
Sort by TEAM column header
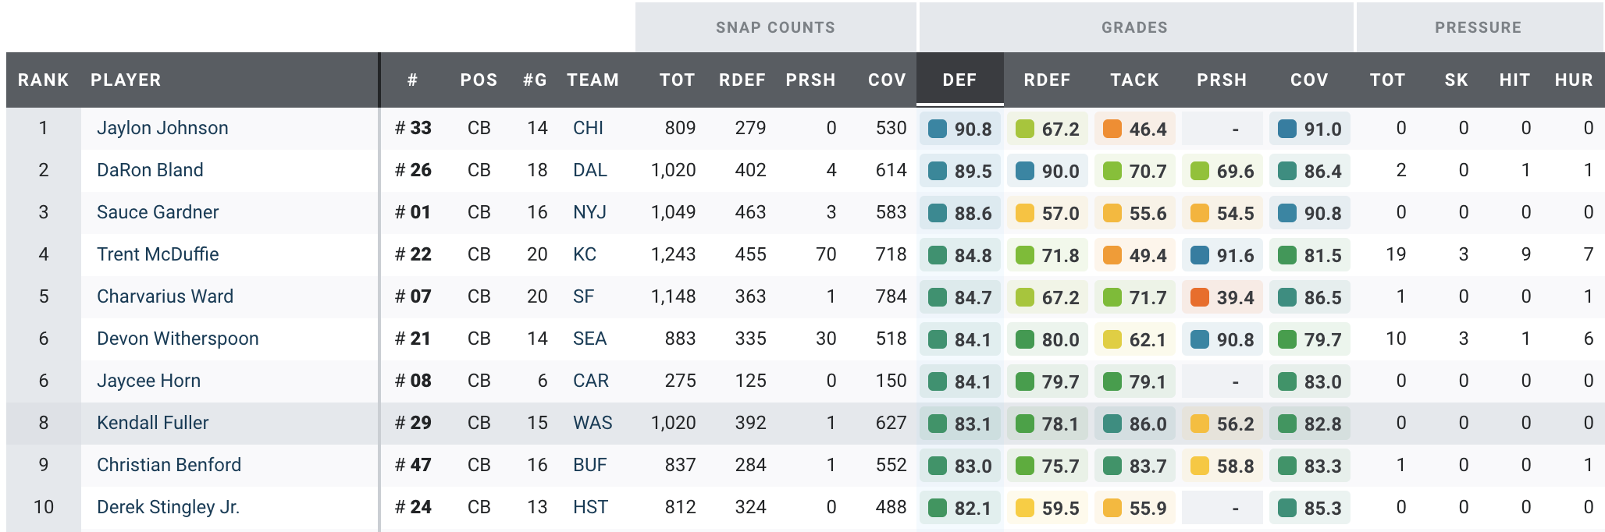point(593,80)
